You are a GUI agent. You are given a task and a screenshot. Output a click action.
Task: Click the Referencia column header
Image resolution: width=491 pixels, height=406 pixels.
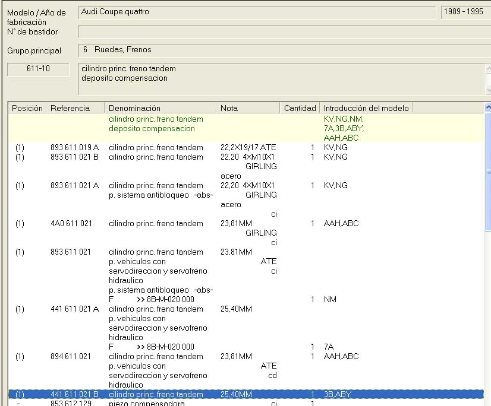pyautogui.click(x=75, y=108)
